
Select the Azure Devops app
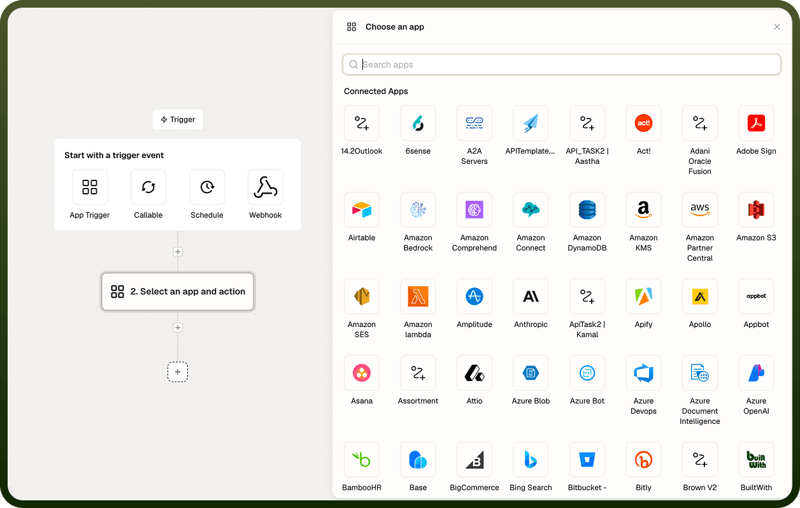tap(643, 373)
